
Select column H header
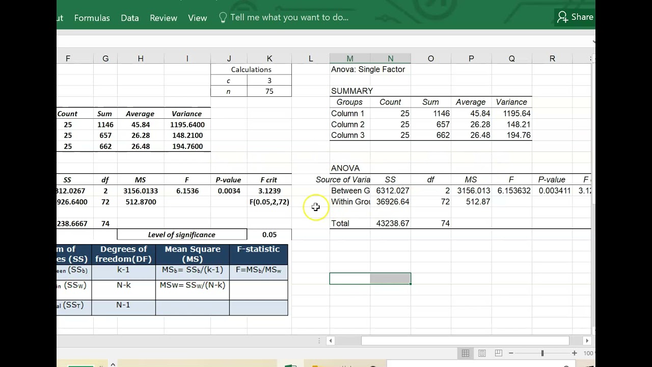coord(141,59)
